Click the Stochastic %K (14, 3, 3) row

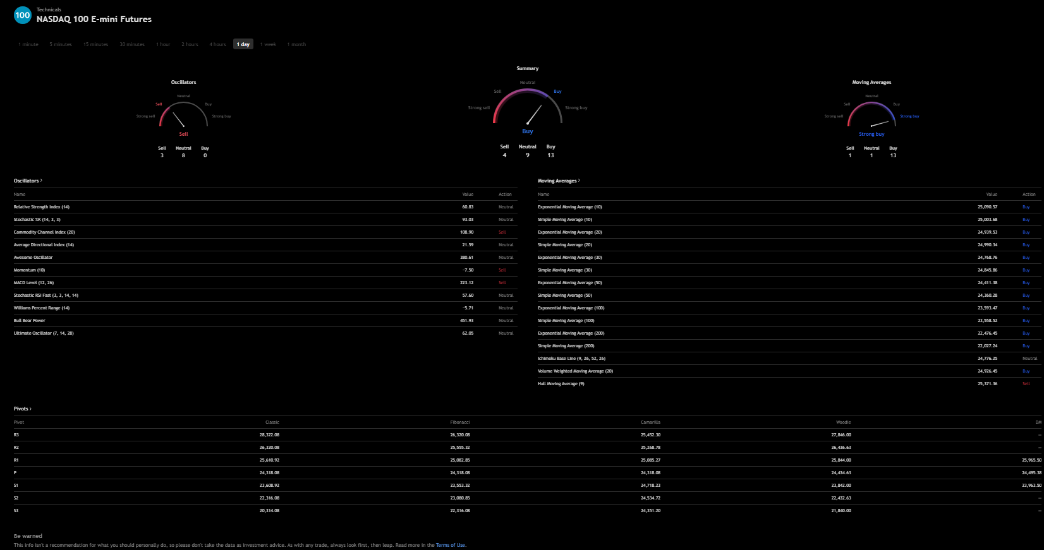pyautogui.click(x=265, y=220)
